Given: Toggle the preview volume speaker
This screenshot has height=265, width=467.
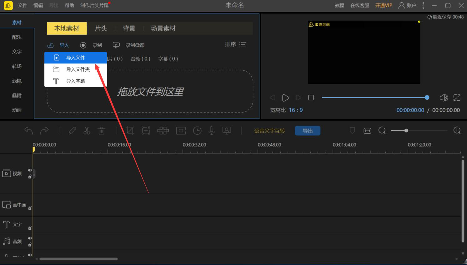Looking at the screenshot, I should [x=444, y=98].
